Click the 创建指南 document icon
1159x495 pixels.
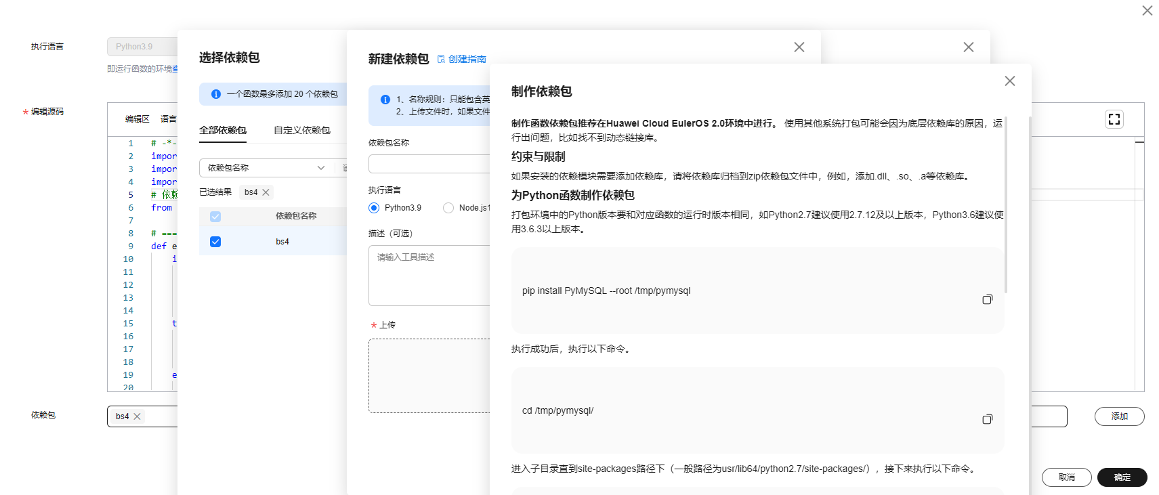(441, 59)
